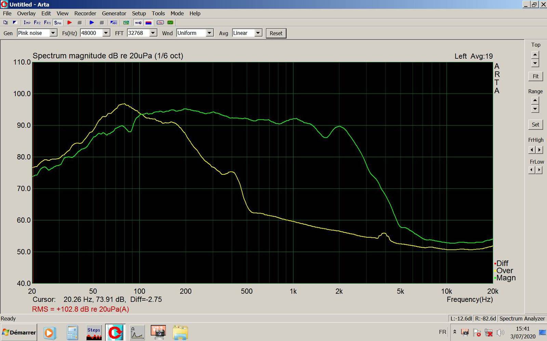
Task: Open the Windows Explorer folder taskbar icon
Action: coord(180,332)
